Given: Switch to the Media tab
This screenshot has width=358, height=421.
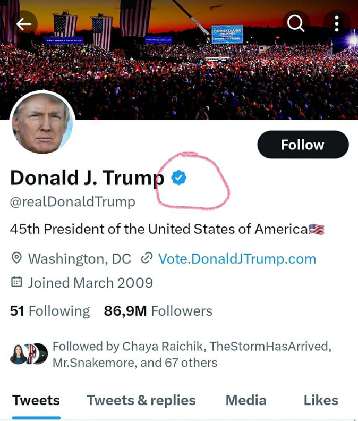Looking at the screenshot, I should [245, 400].
